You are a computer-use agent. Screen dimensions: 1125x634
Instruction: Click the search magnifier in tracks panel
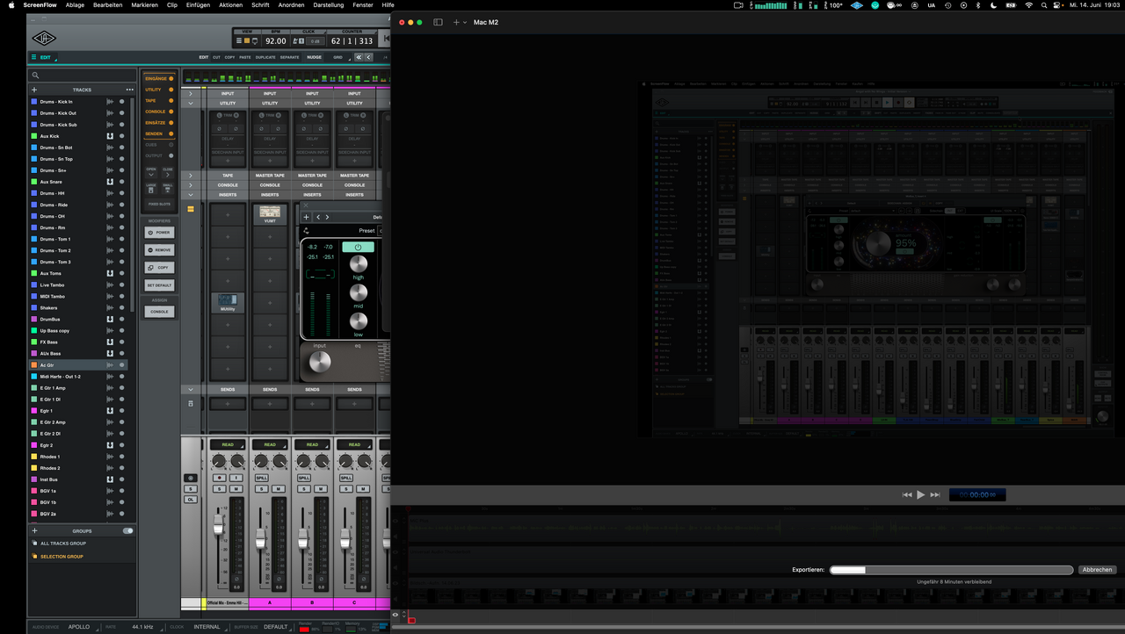tap(36, 76)
